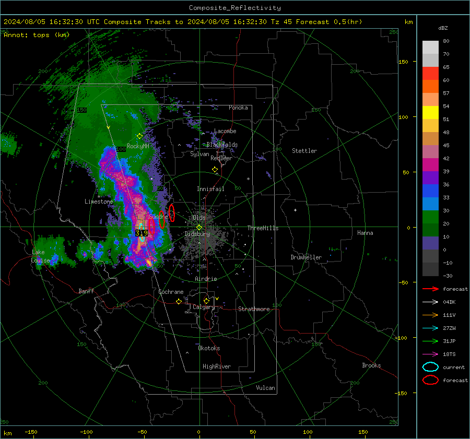Click the Banff label on map

(86, 291)
